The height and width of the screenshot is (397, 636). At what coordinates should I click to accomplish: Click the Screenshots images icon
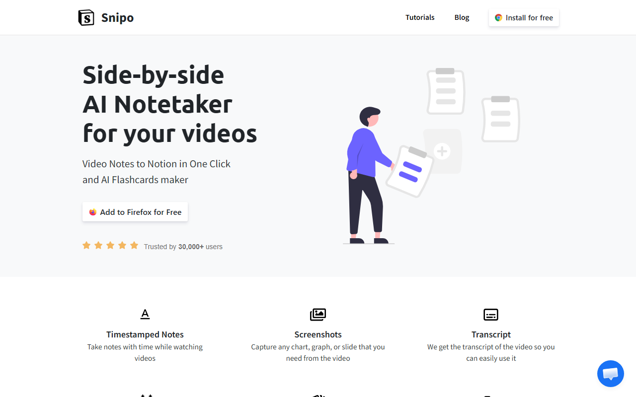tap(318, 314)
